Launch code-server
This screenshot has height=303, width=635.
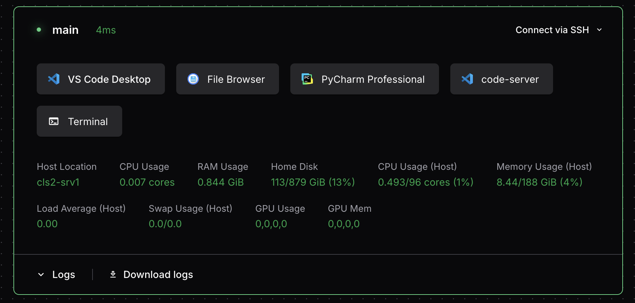click(x=502, y=79)
